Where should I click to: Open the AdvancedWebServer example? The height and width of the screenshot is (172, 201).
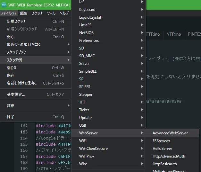click(x=172, y=133)
